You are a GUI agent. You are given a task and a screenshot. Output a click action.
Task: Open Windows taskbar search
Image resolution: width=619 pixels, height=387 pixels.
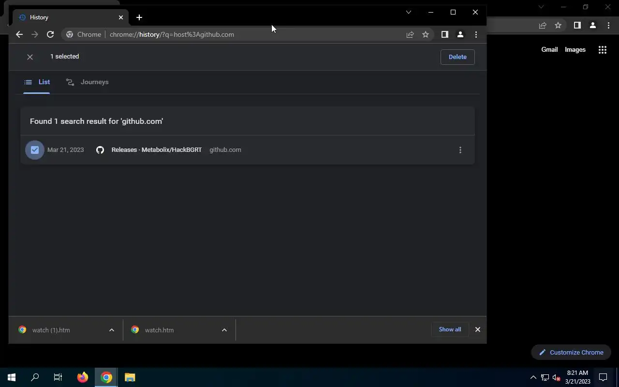[x=35, y=377]
